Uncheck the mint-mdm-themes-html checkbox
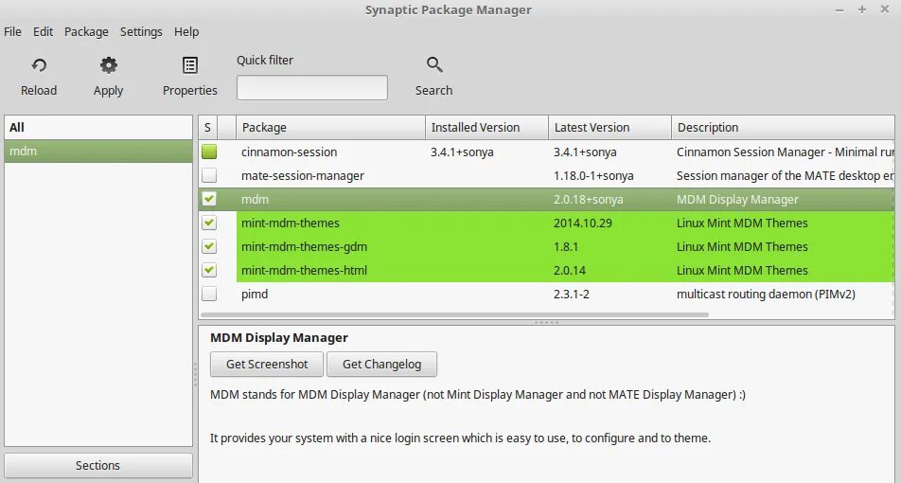The width and height of the screenshot is (901, 483). 209,270
